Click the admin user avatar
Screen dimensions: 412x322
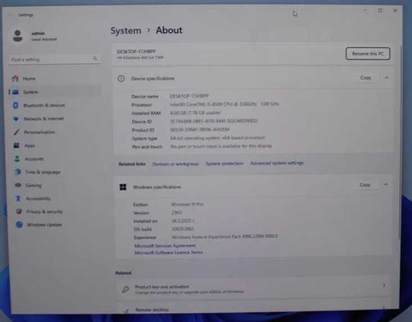18,36
